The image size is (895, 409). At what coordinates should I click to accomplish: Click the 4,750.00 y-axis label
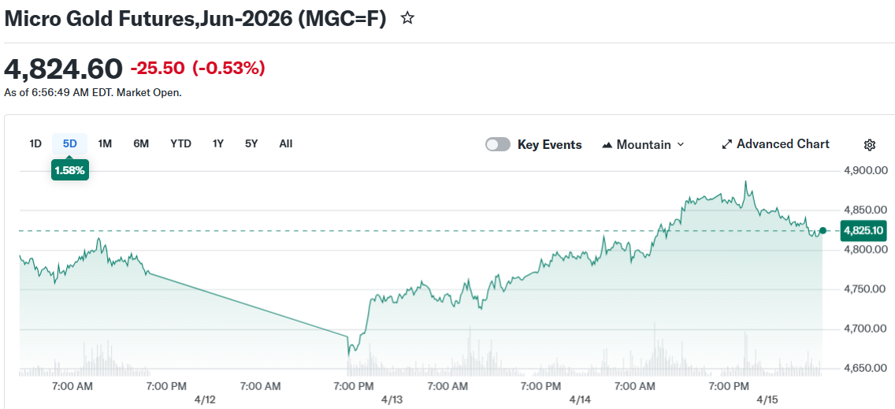tap(865, 289)
